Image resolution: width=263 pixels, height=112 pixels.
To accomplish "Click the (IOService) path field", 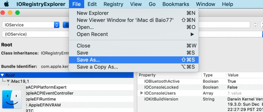I will 36,34.
